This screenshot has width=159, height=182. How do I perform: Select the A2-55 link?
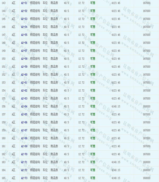click(x=24, y=35)
